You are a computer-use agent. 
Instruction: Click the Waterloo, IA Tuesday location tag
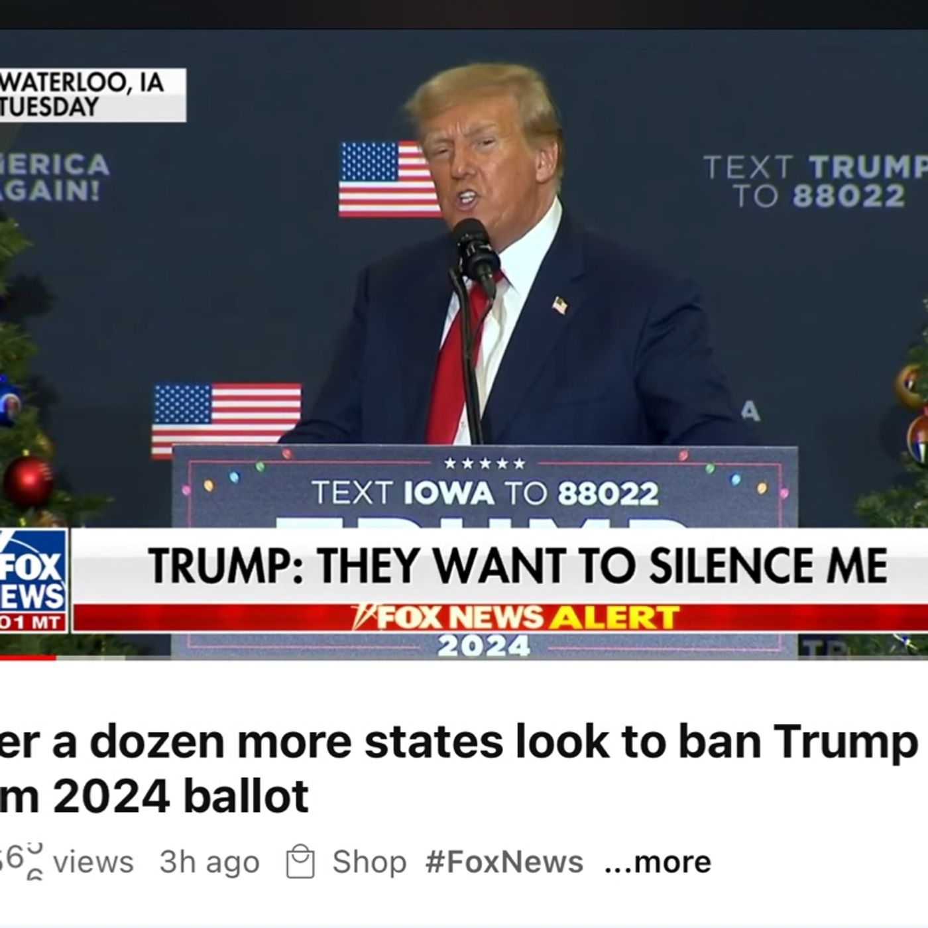(93, 95)
